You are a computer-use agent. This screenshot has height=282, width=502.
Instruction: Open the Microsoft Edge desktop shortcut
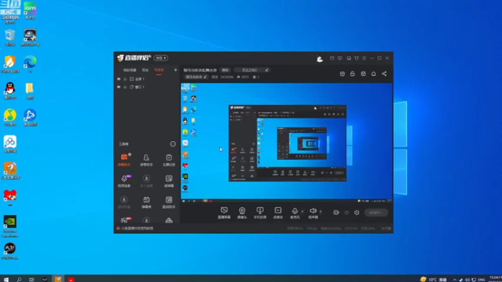pyautogui.click(x=30, y=65)
